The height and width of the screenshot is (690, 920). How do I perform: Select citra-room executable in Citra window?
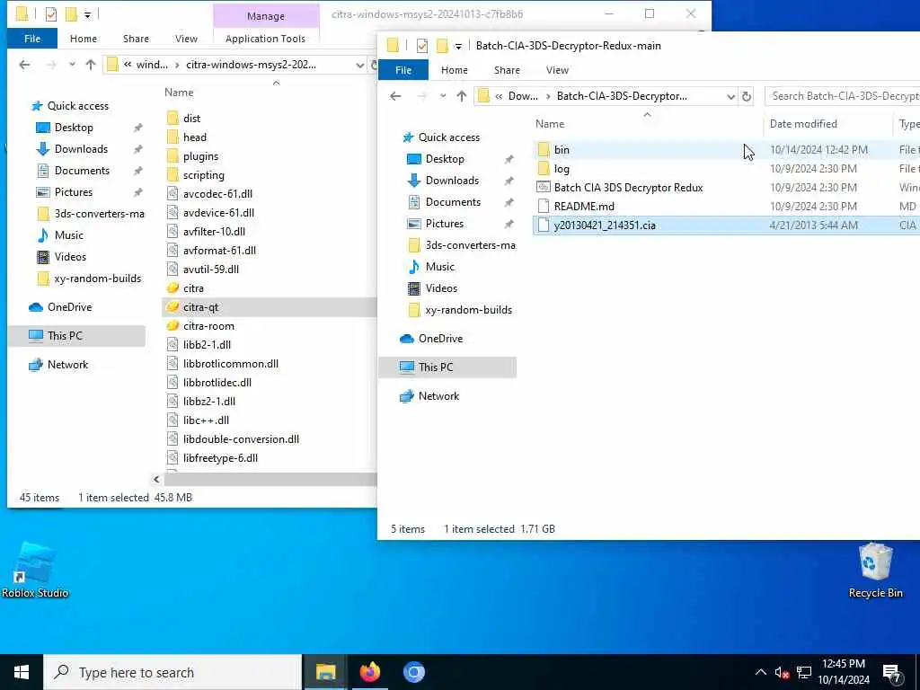pyautogui.click(x=208, y=325)
